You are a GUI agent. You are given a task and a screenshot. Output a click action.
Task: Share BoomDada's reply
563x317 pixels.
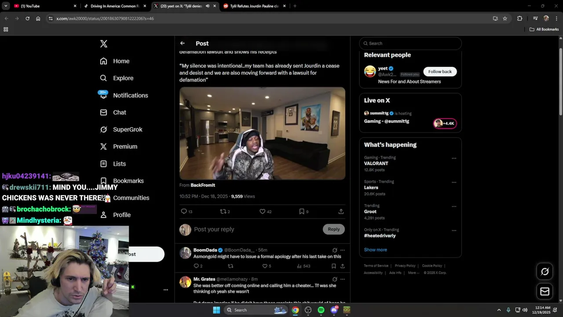coord(343,266)
